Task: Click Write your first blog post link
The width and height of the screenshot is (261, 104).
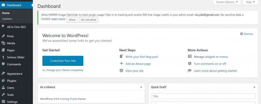Action: coord(142,57)
